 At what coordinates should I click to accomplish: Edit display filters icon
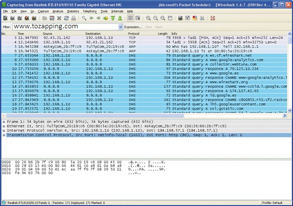188,18
